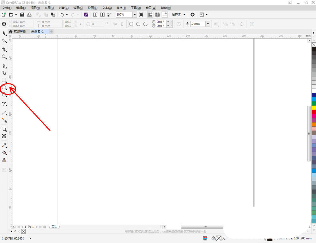The height and width of the screenshot is (243, 316).
Task: Select the Polygon tool
Action: (x=4, y=95)
